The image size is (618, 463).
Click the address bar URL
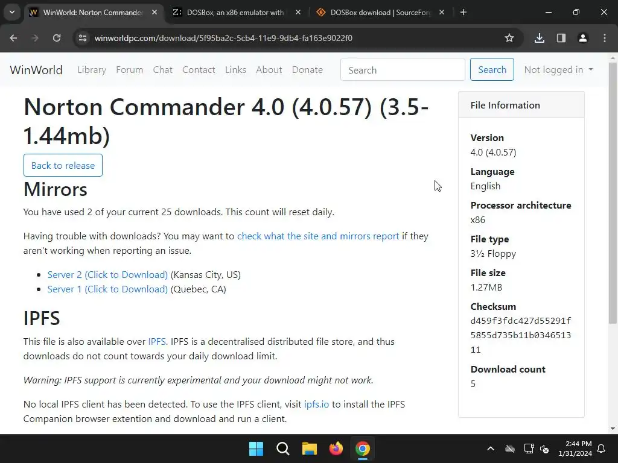(x=223, y=38)
